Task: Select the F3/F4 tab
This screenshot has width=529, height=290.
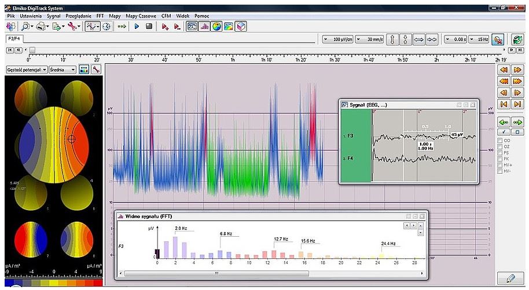Action: coord(15,38)
